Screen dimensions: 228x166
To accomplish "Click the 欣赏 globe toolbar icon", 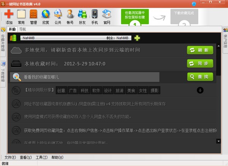I will point(46,14).
